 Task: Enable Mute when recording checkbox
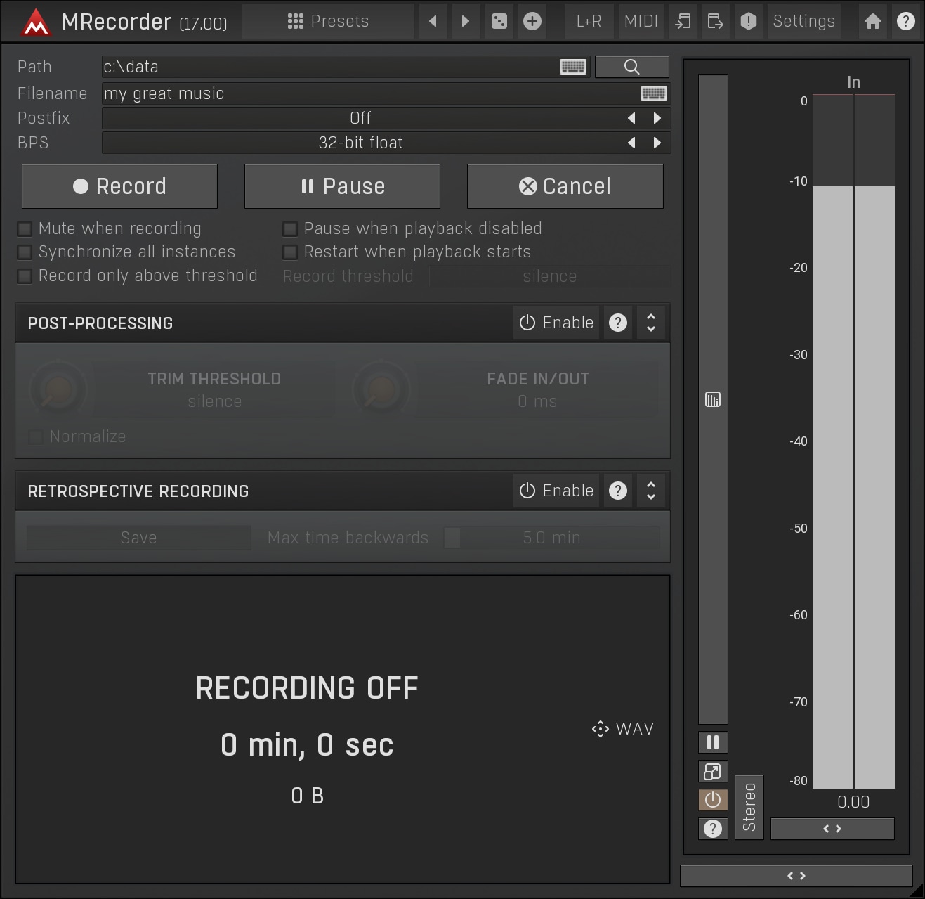coord(25,229)
